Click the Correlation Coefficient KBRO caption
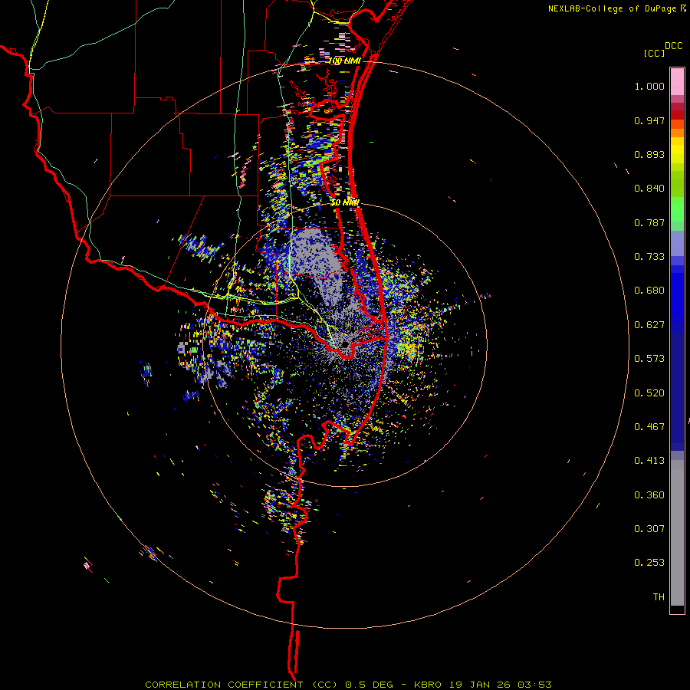690x690 pixels. (x=348, y=685)
